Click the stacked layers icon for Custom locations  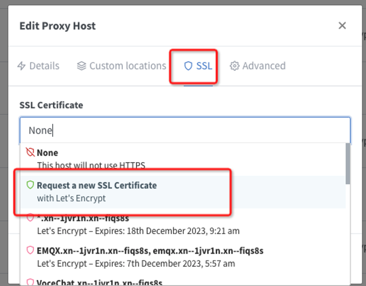pos(81,66)
